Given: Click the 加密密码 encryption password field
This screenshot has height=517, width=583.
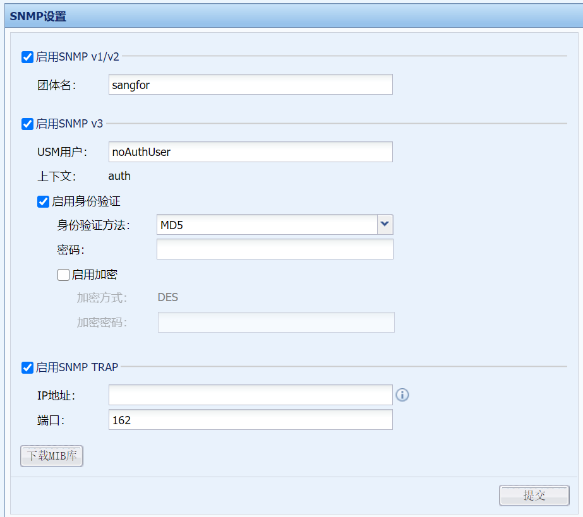Looking at the screenshot, I should tap(276, 322).
